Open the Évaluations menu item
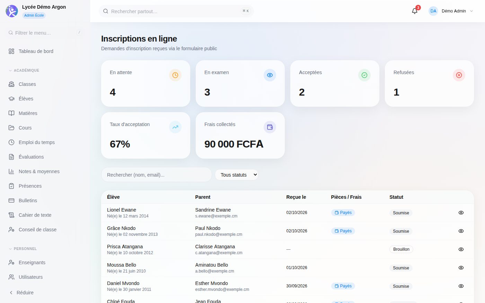 [45, 157]
